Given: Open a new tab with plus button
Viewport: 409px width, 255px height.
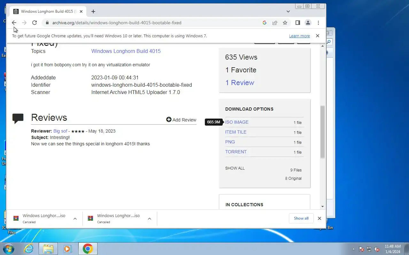Looking at the screenshot, I should [x=93, y=11].
